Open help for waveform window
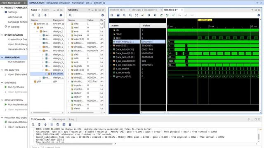Image resolution: width=264 pixels, height=148 pixels. [252, 10]
